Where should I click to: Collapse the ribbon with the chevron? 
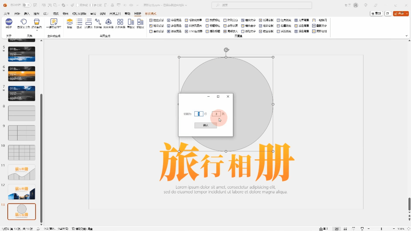(407, 36)
